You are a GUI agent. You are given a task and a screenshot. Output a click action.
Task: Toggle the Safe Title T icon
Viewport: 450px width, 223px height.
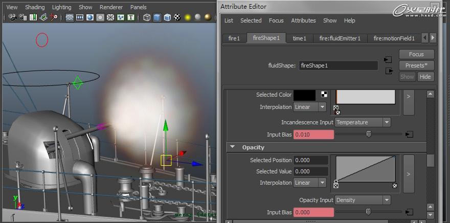pos(131,18)
